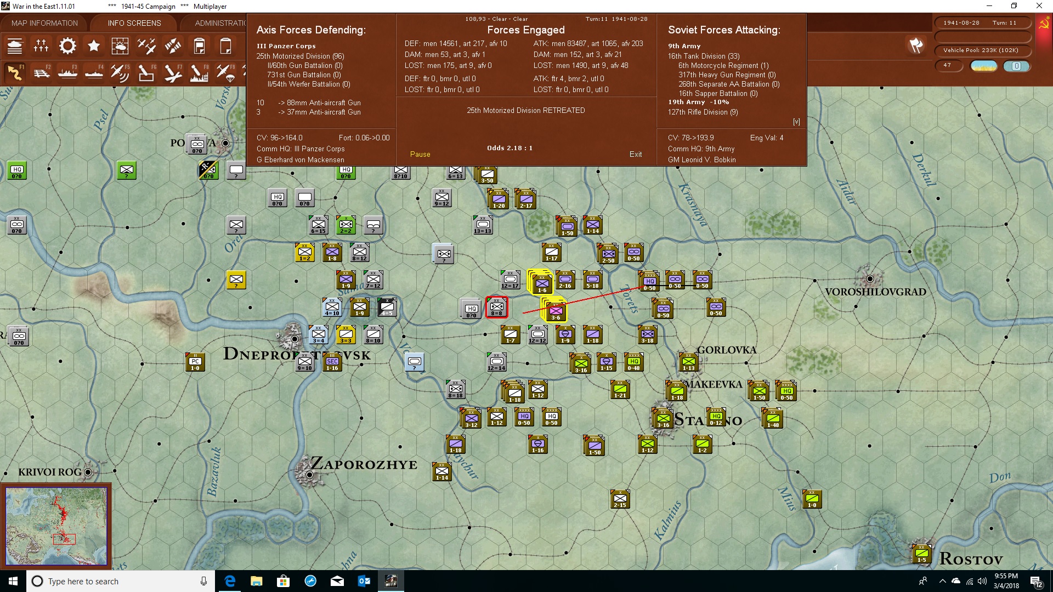The height and width of the screenshot is (592, 1053).
Task: Select the highlighted Soviet 1-6 stack
Action: tap(541, 283)
